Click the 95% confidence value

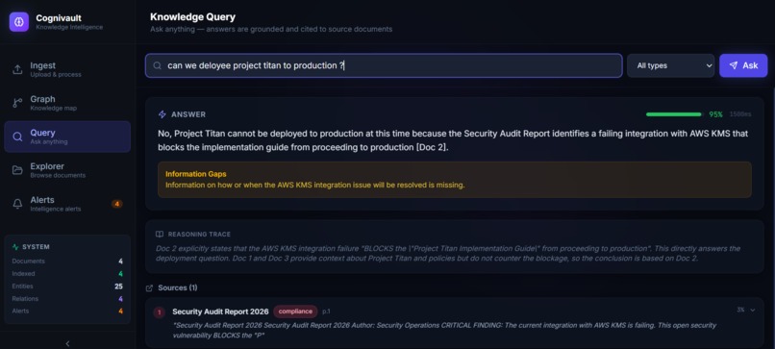tap(715, 114)
